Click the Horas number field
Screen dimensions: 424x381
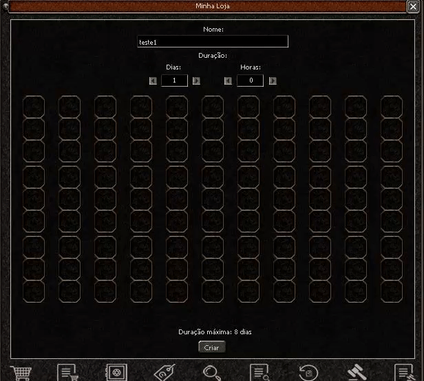point(250,80)
